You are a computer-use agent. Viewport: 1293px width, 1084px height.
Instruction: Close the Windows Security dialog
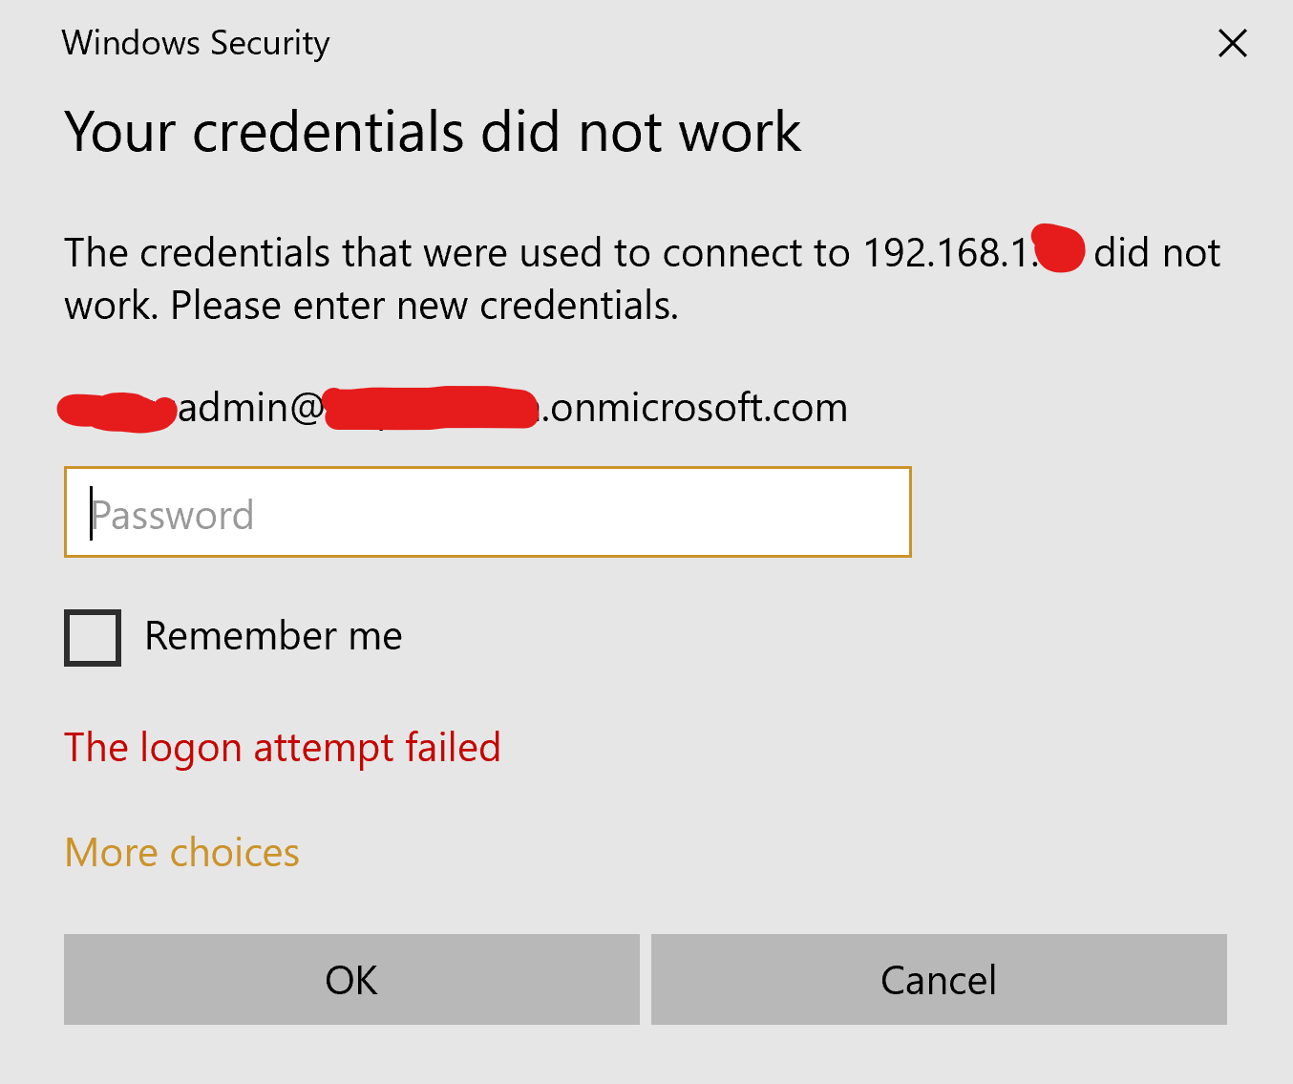[1233, 43]
